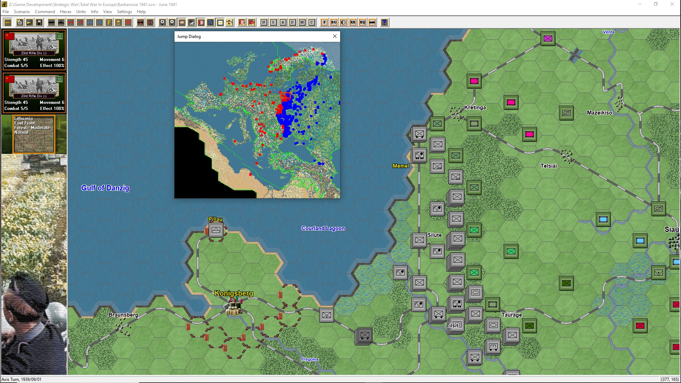Click the crossed-out train toolbar icon

click(140, 22)
